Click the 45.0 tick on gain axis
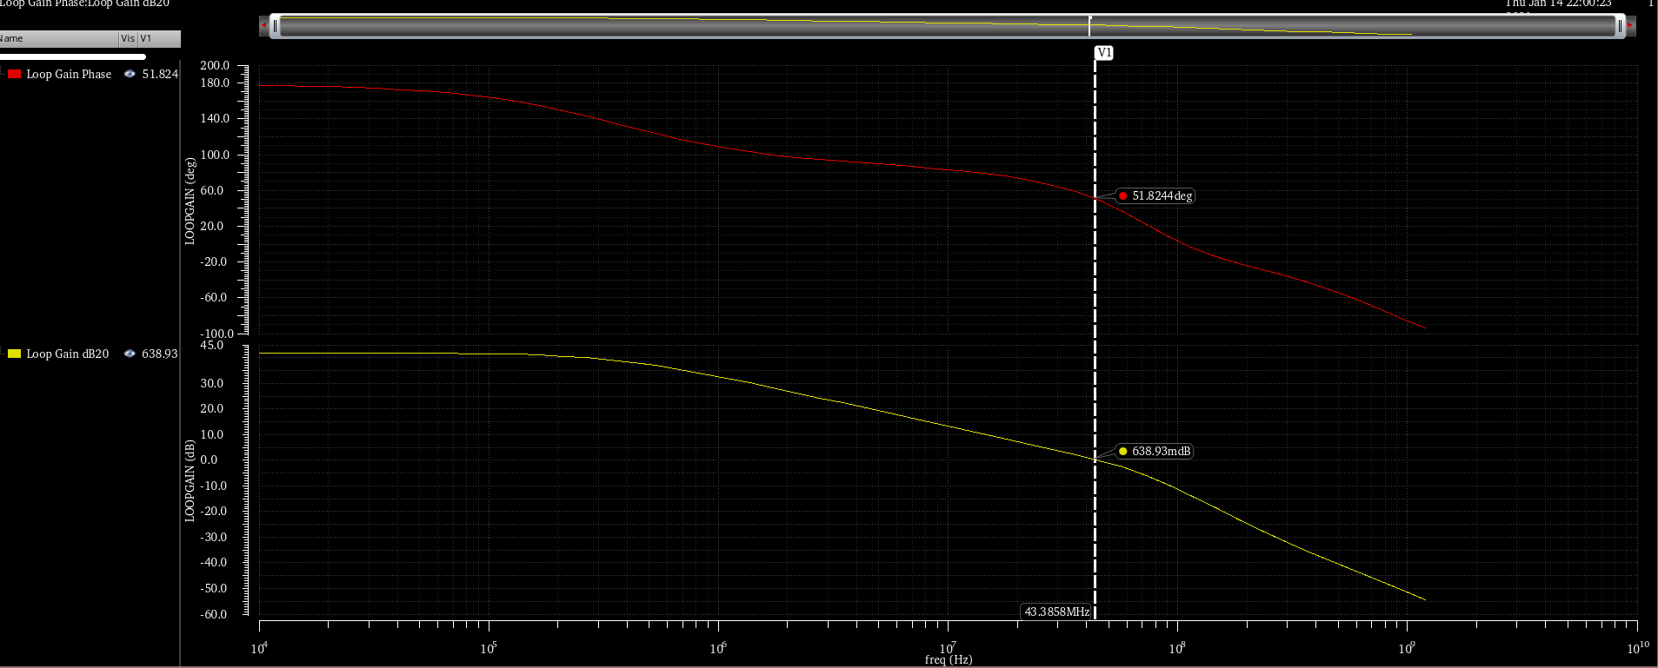This screenshot has width=1658, height=668. pyautogui.click(x=211, y=346)
